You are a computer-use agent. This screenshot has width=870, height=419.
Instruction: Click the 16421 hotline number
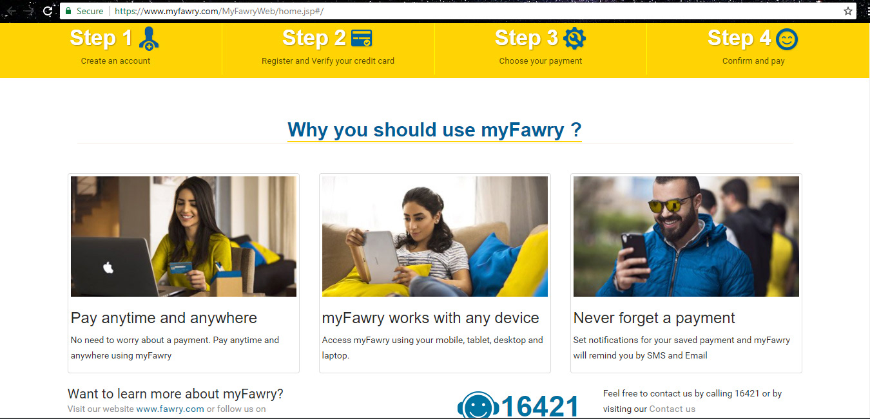click(540, 406)
